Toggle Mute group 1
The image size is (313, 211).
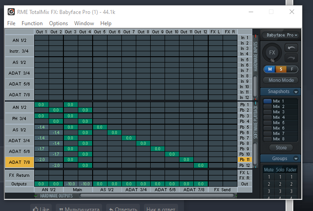(268, 177)
